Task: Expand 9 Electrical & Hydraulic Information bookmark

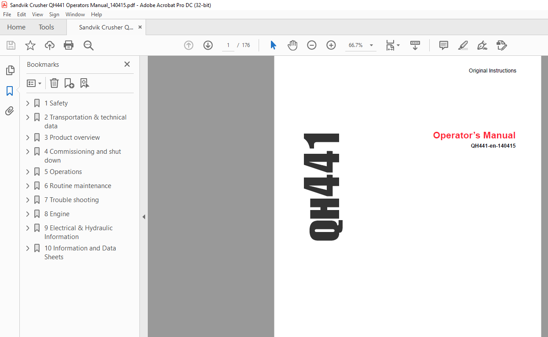Action: tap(28, 228)
